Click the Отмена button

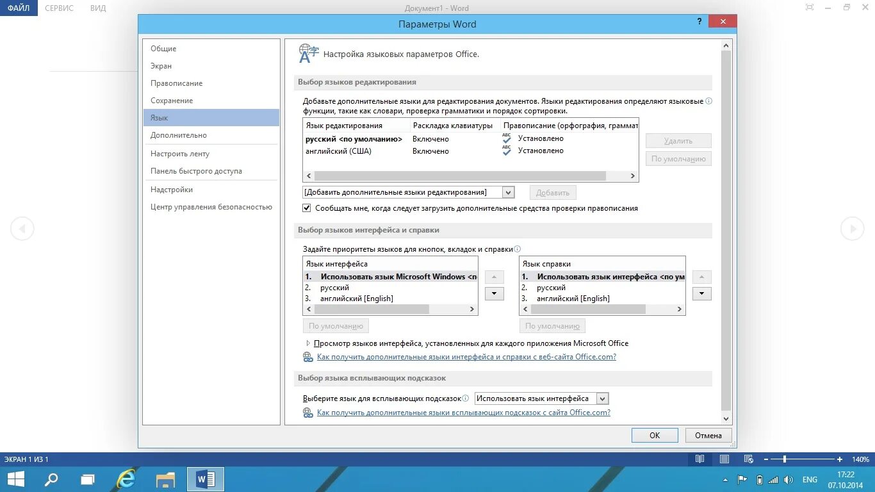708,435
